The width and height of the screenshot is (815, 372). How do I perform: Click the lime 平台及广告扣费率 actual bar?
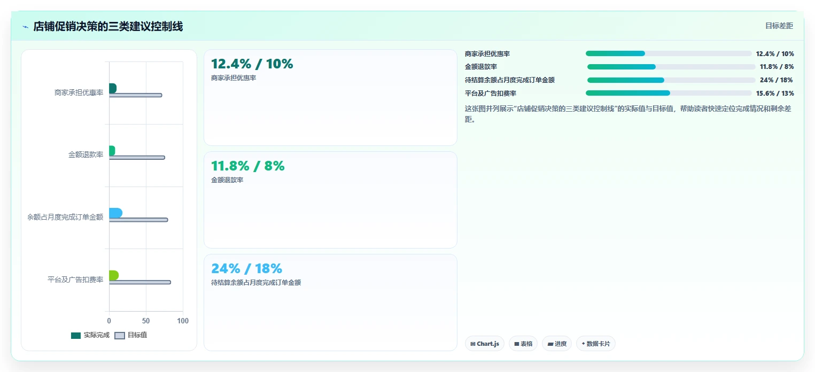[114, 275]
